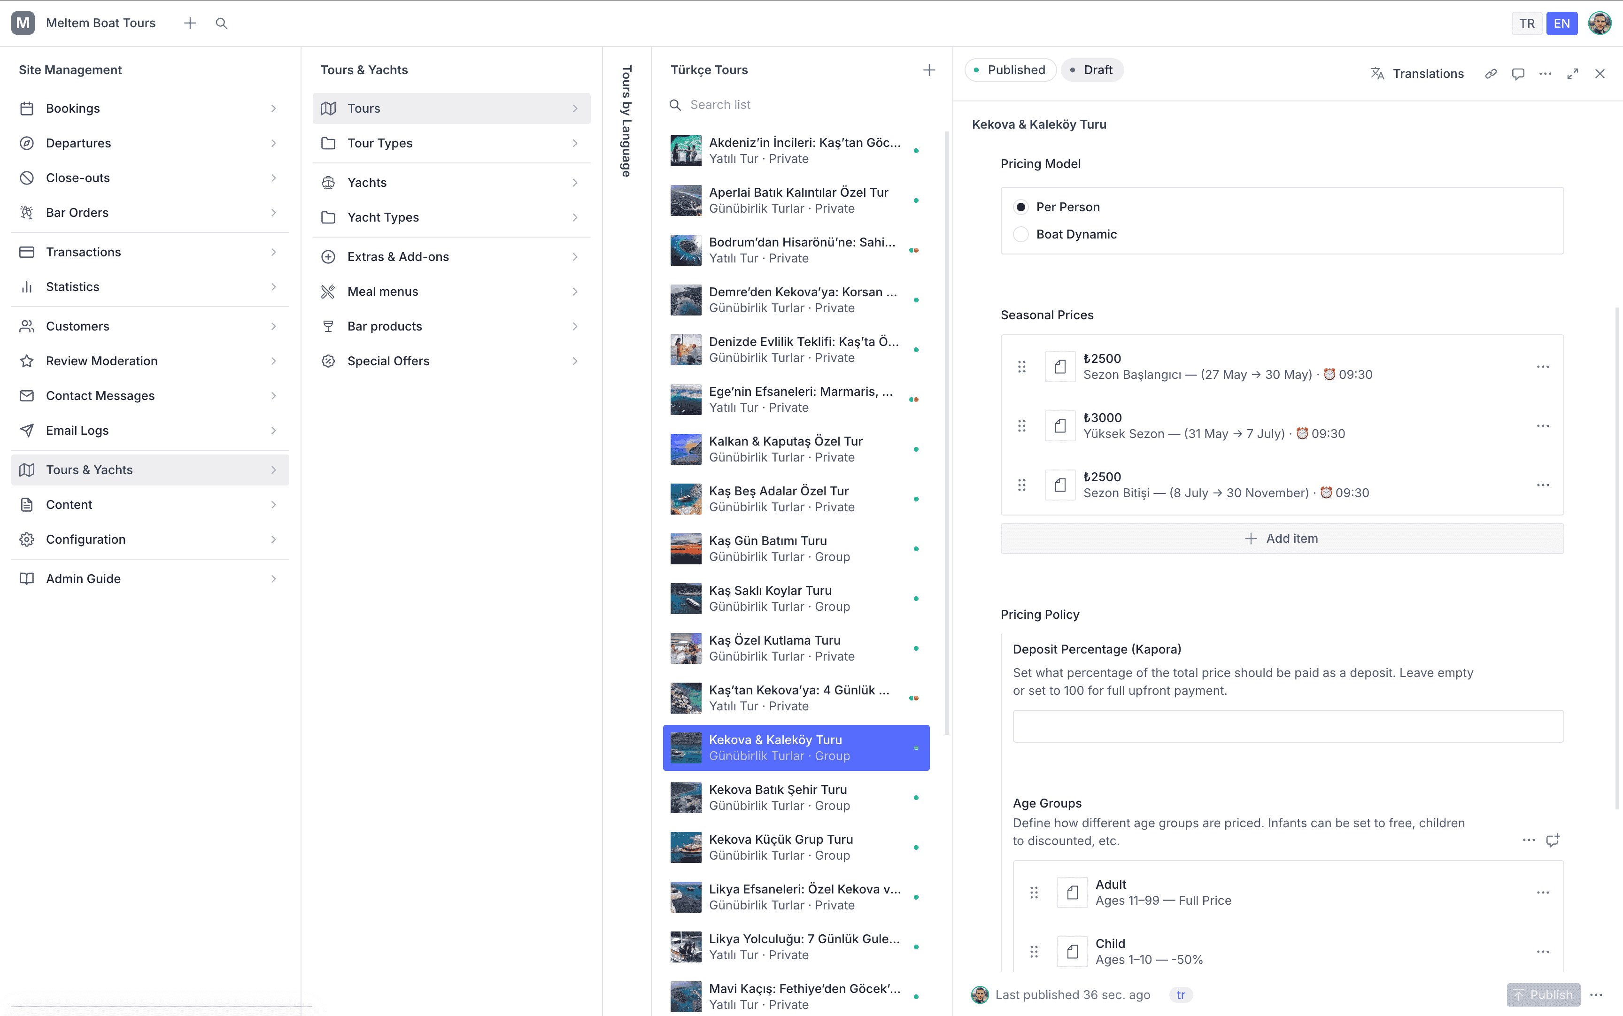Expand Departures in Site Management

point(151,143)
